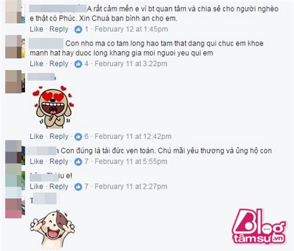Click the laughing puppy sticker at bottom
Viewport: 294px width, 251px height.
coord(52,230)
